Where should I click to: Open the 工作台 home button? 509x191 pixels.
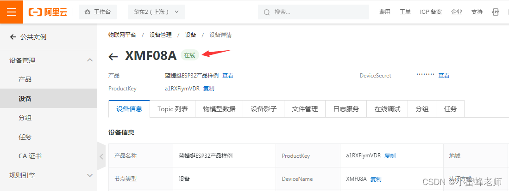click(98, 12)
